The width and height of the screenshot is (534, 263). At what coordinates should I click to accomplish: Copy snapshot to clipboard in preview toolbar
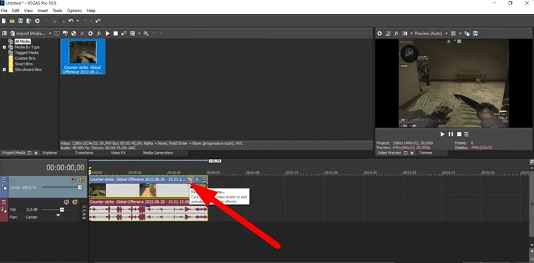467,33
